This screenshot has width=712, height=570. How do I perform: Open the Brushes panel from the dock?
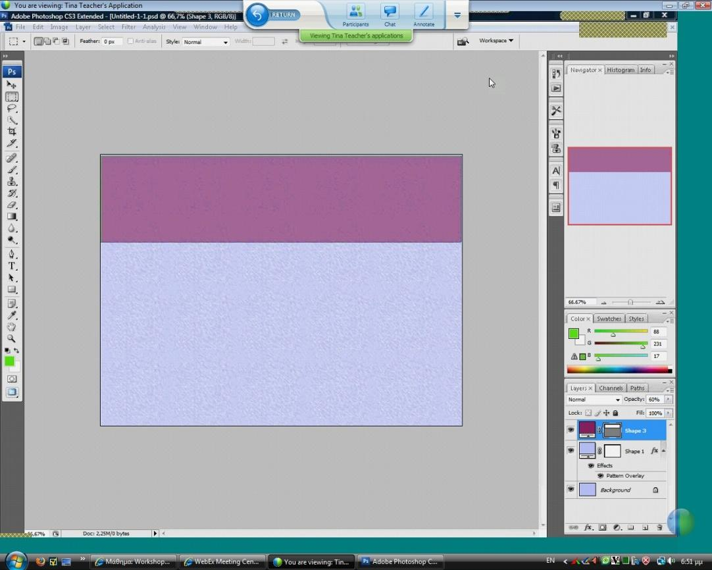[x=556, y=134]
